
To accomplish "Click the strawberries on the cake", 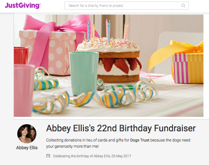I will pos(121,65).
